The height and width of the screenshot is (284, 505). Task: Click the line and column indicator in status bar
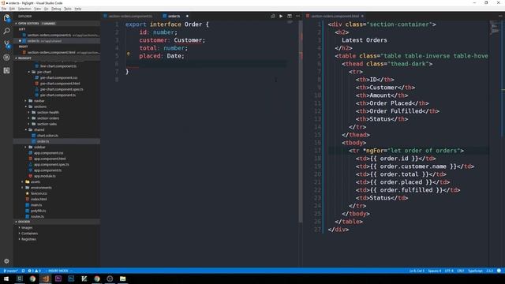(417, 271)
